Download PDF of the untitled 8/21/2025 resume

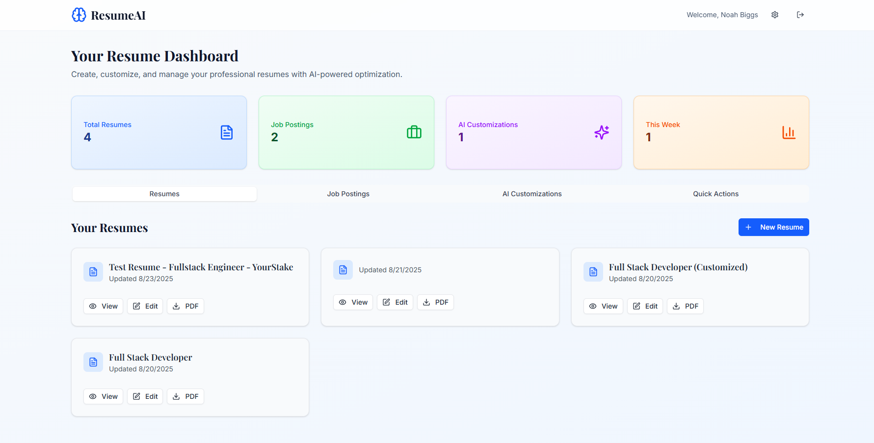pyautogui.click(x=435, y=302)
